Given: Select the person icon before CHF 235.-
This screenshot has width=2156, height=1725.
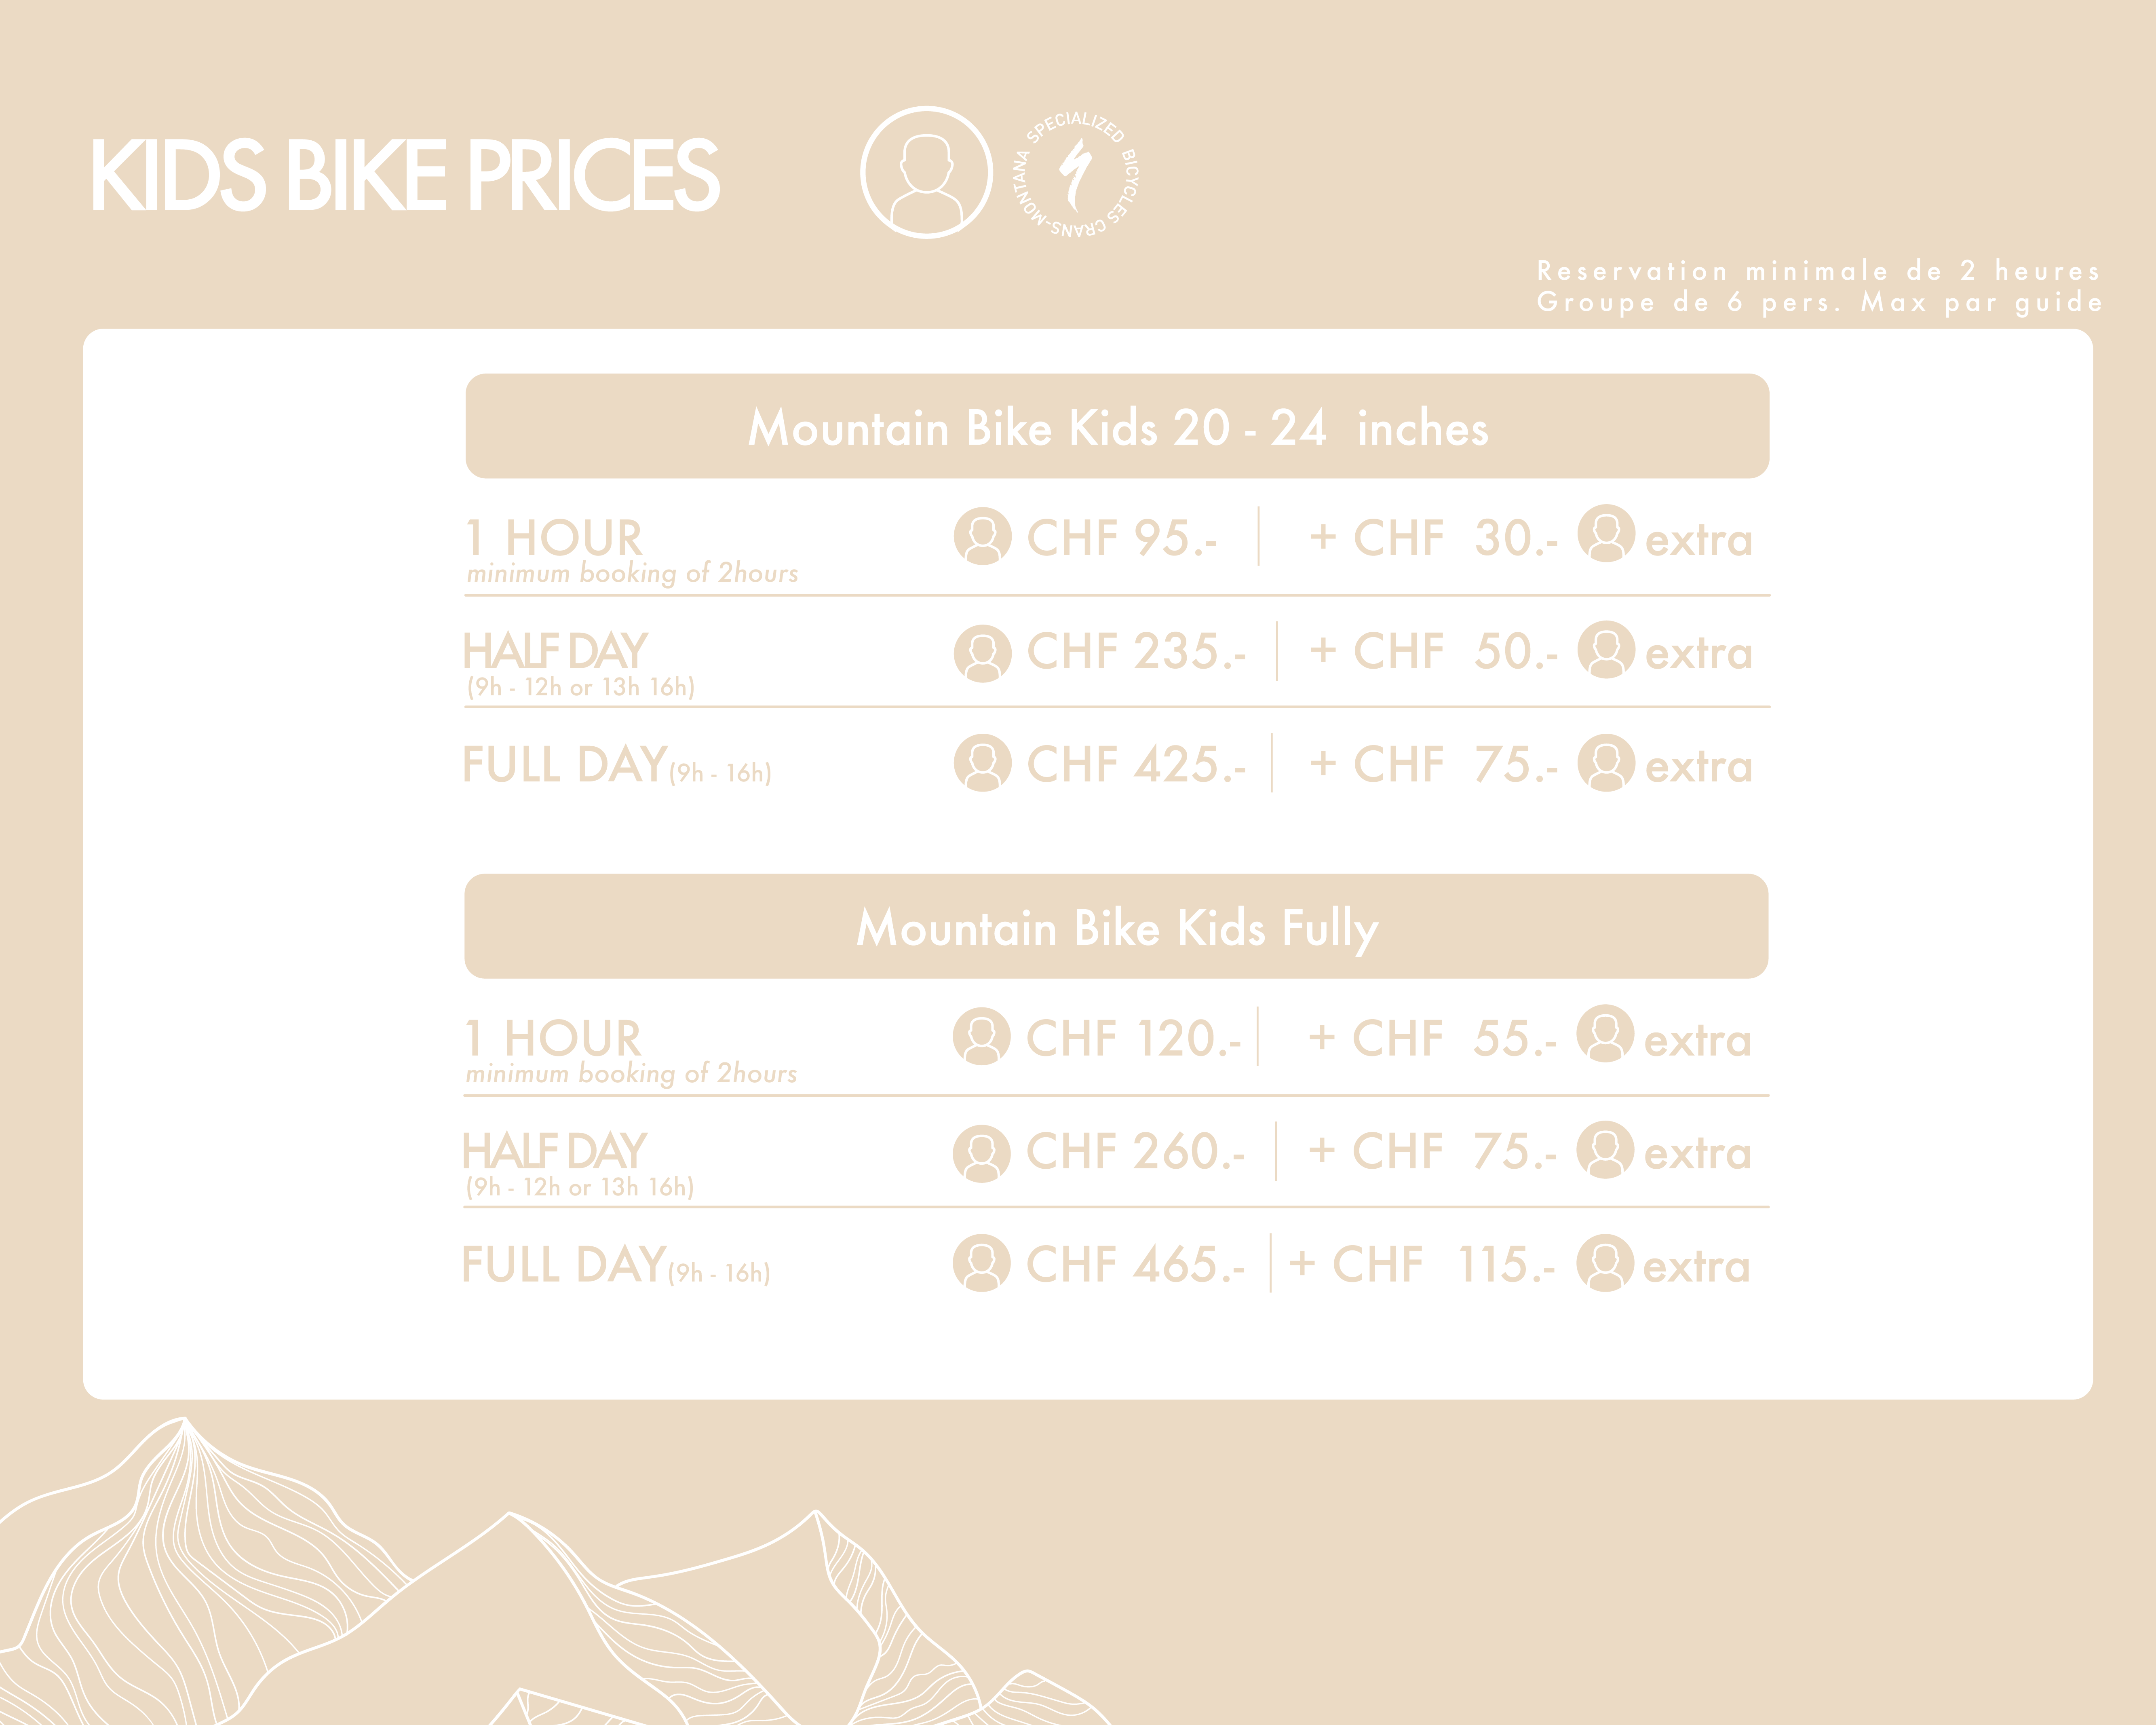Looking at the screenshot, I should pos(982,653).
